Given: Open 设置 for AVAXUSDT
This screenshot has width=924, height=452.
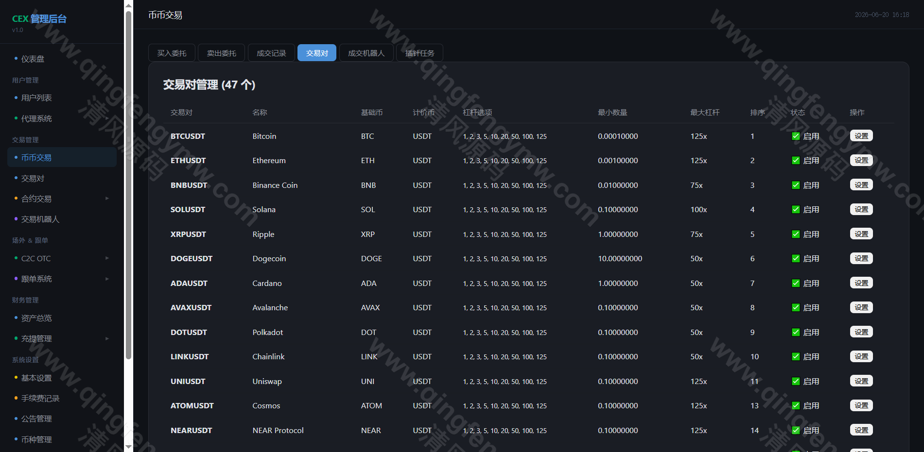Looking at the screenshot, I should [x=861, y=307].
